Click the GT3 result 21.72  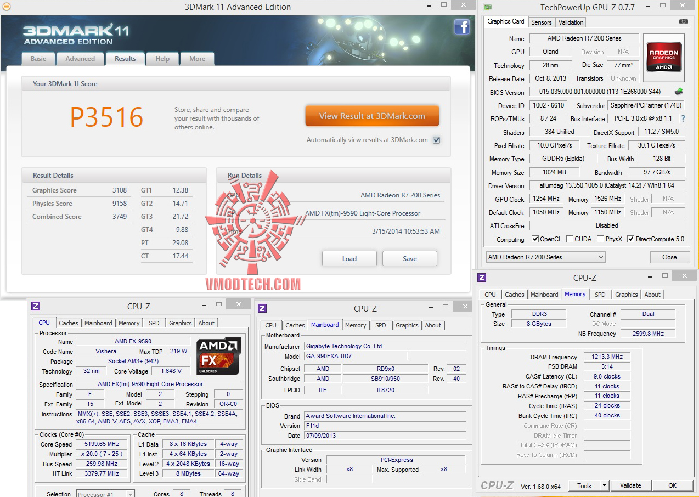click(x=180, y=217)
